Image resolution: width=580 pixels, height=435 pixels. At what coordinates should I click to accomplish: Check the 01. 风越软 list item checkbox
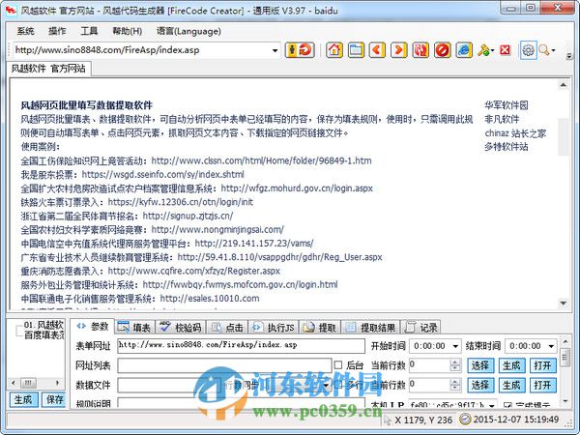(19, 330)
